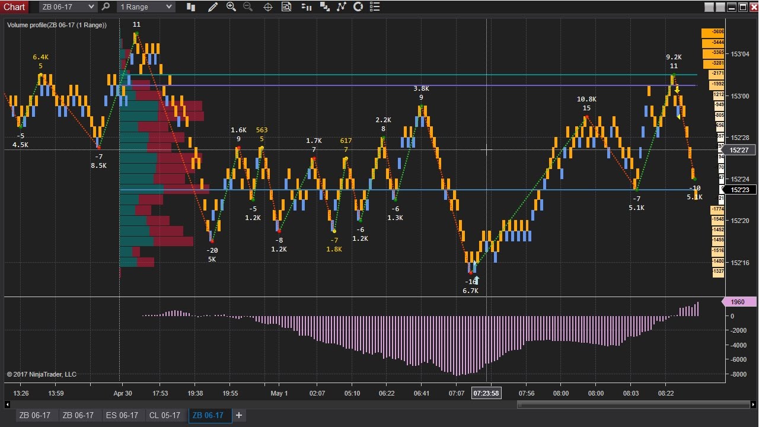Click the 3.8K swing volume label
Image resolution: width=759 pixels, height=427 pixels.
click(421, 89)
